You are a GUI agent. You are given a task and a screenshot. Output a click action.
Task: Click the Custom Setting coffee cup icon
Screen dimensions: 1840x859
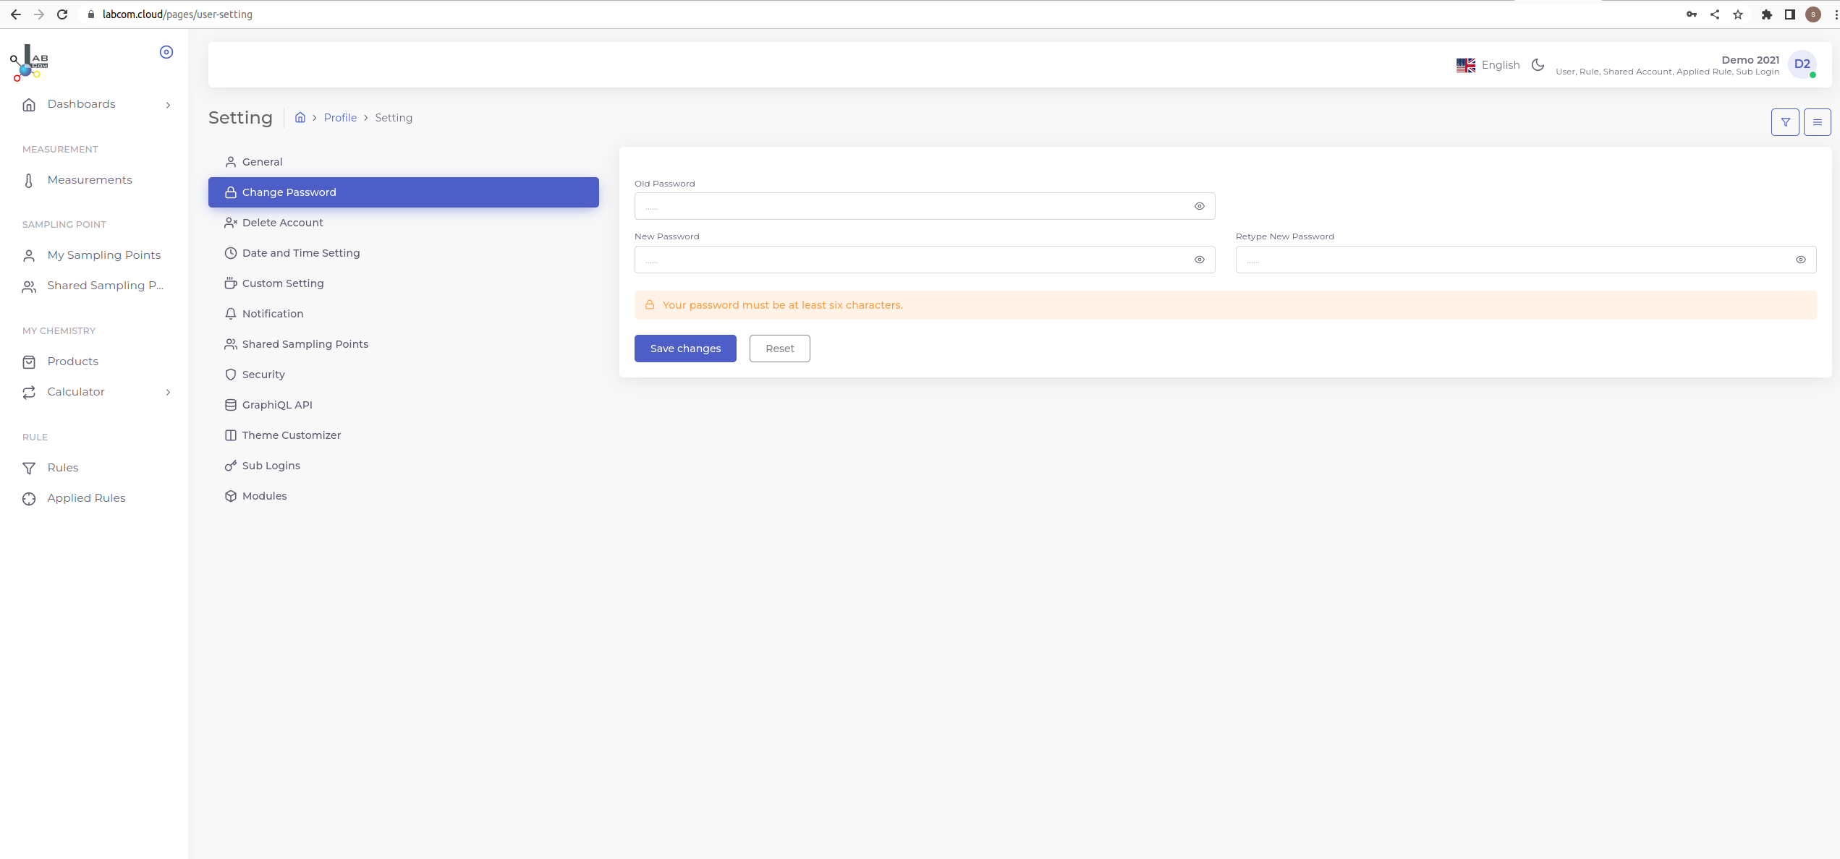pyautogui.click(x=231, y=283)
